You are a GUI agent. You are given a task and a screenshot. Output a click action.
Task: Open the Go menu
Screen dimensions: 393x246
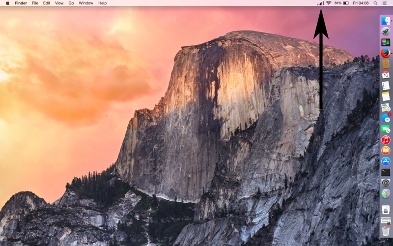[71, 3]
